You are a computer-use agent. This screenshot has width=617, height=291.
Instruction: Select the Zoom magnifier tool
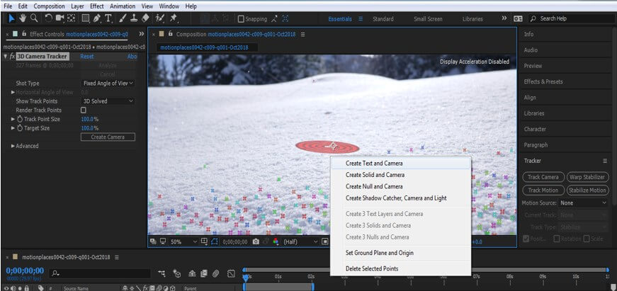click(x=34, y=18)
